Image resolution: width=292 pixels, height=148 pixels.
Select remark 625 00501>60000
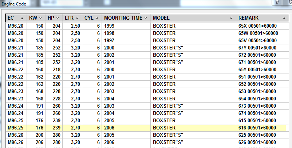[x=257, y=135]
